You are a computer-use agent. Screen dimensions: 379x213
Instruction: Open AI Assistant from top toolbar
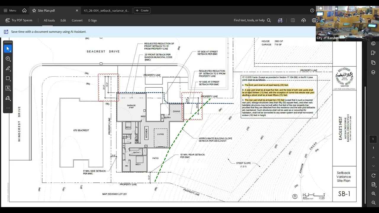pyautogui.click(x=280, y=20)
